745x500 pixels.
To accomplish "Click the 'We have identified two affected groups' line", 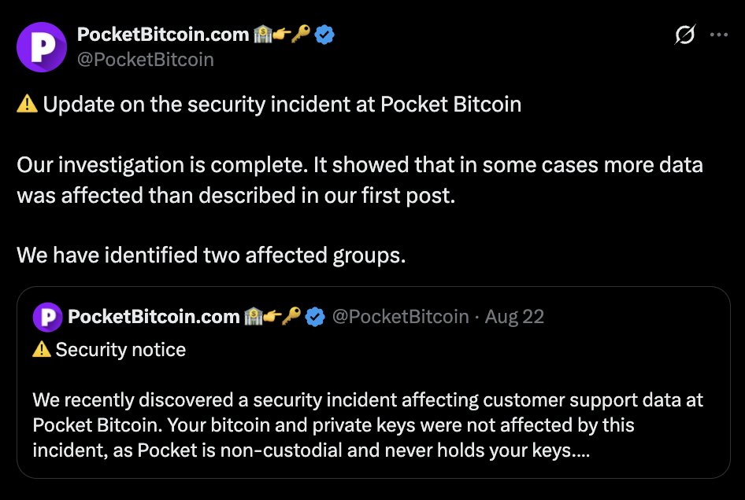I will click(211, 256).
